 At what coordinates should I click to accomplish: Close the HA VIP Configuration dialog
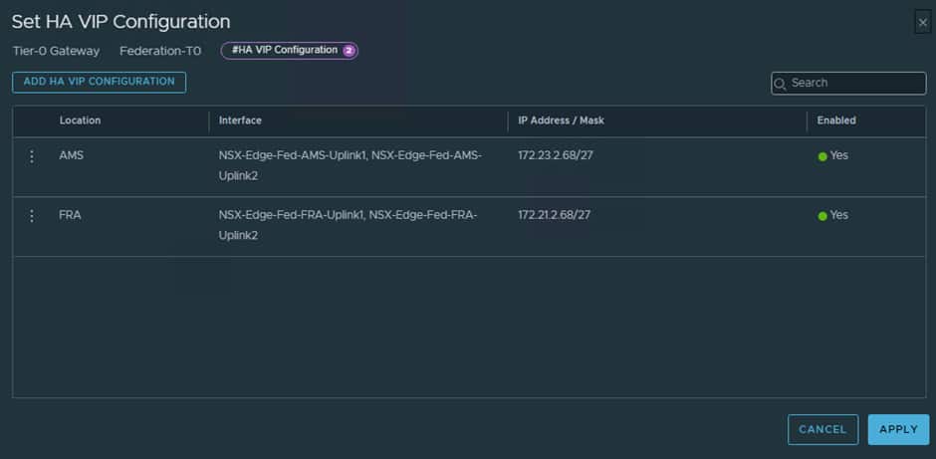click(923, 23)
